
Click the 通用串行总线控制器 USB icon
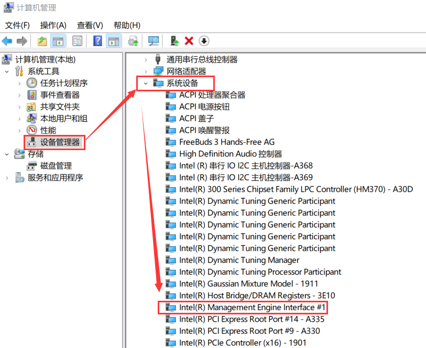pyautogui.click(x=158, y=59)
